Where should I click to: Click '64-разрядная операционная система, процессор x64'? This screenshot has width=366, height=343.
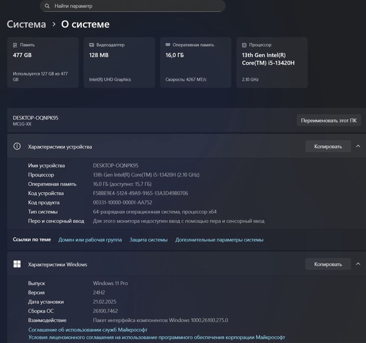point(155,212)
